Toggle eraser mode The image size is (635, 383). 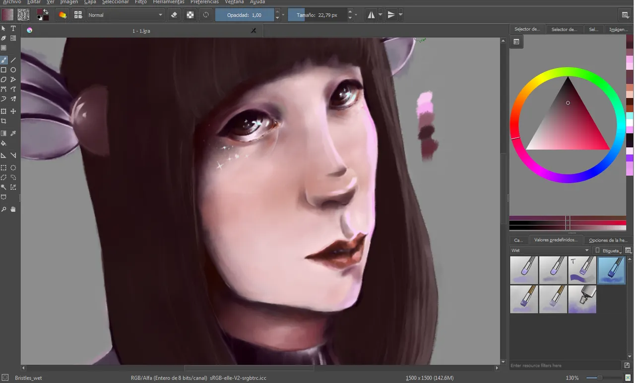174,15
